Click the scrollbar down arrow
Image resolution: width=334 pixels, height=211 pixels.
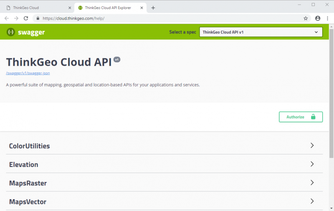coord(331,209)
